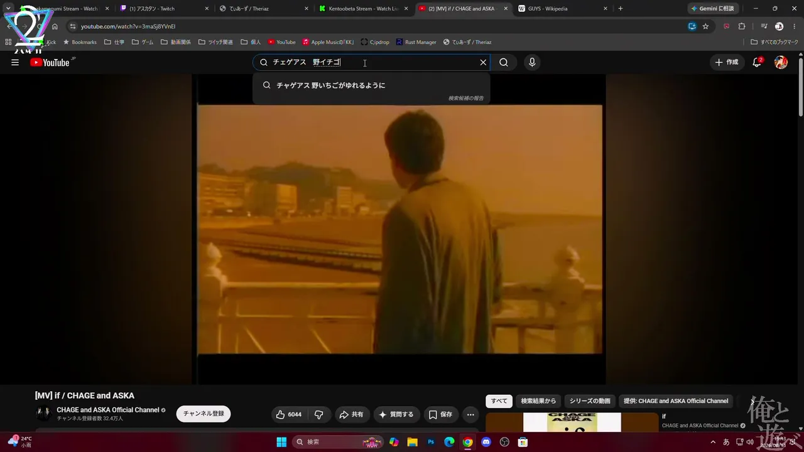This screenshot has height=452, width=804.
Task: Click the Gemini に相談 button
Action: (712, 9)
